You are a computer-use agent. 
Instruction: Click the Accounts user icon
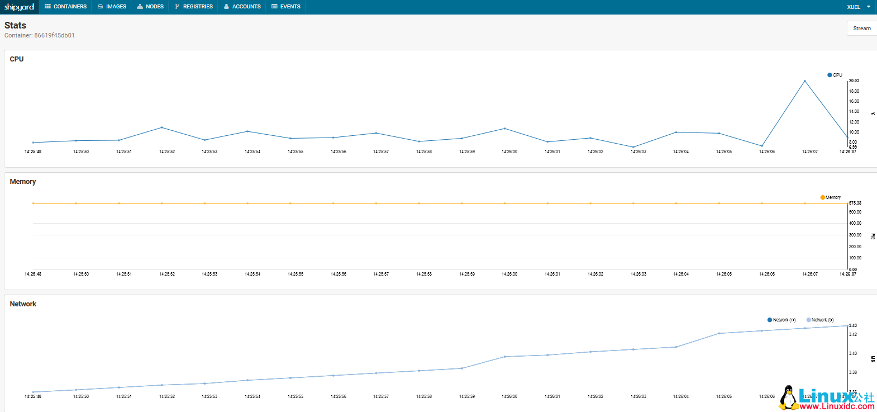point(226,7)
